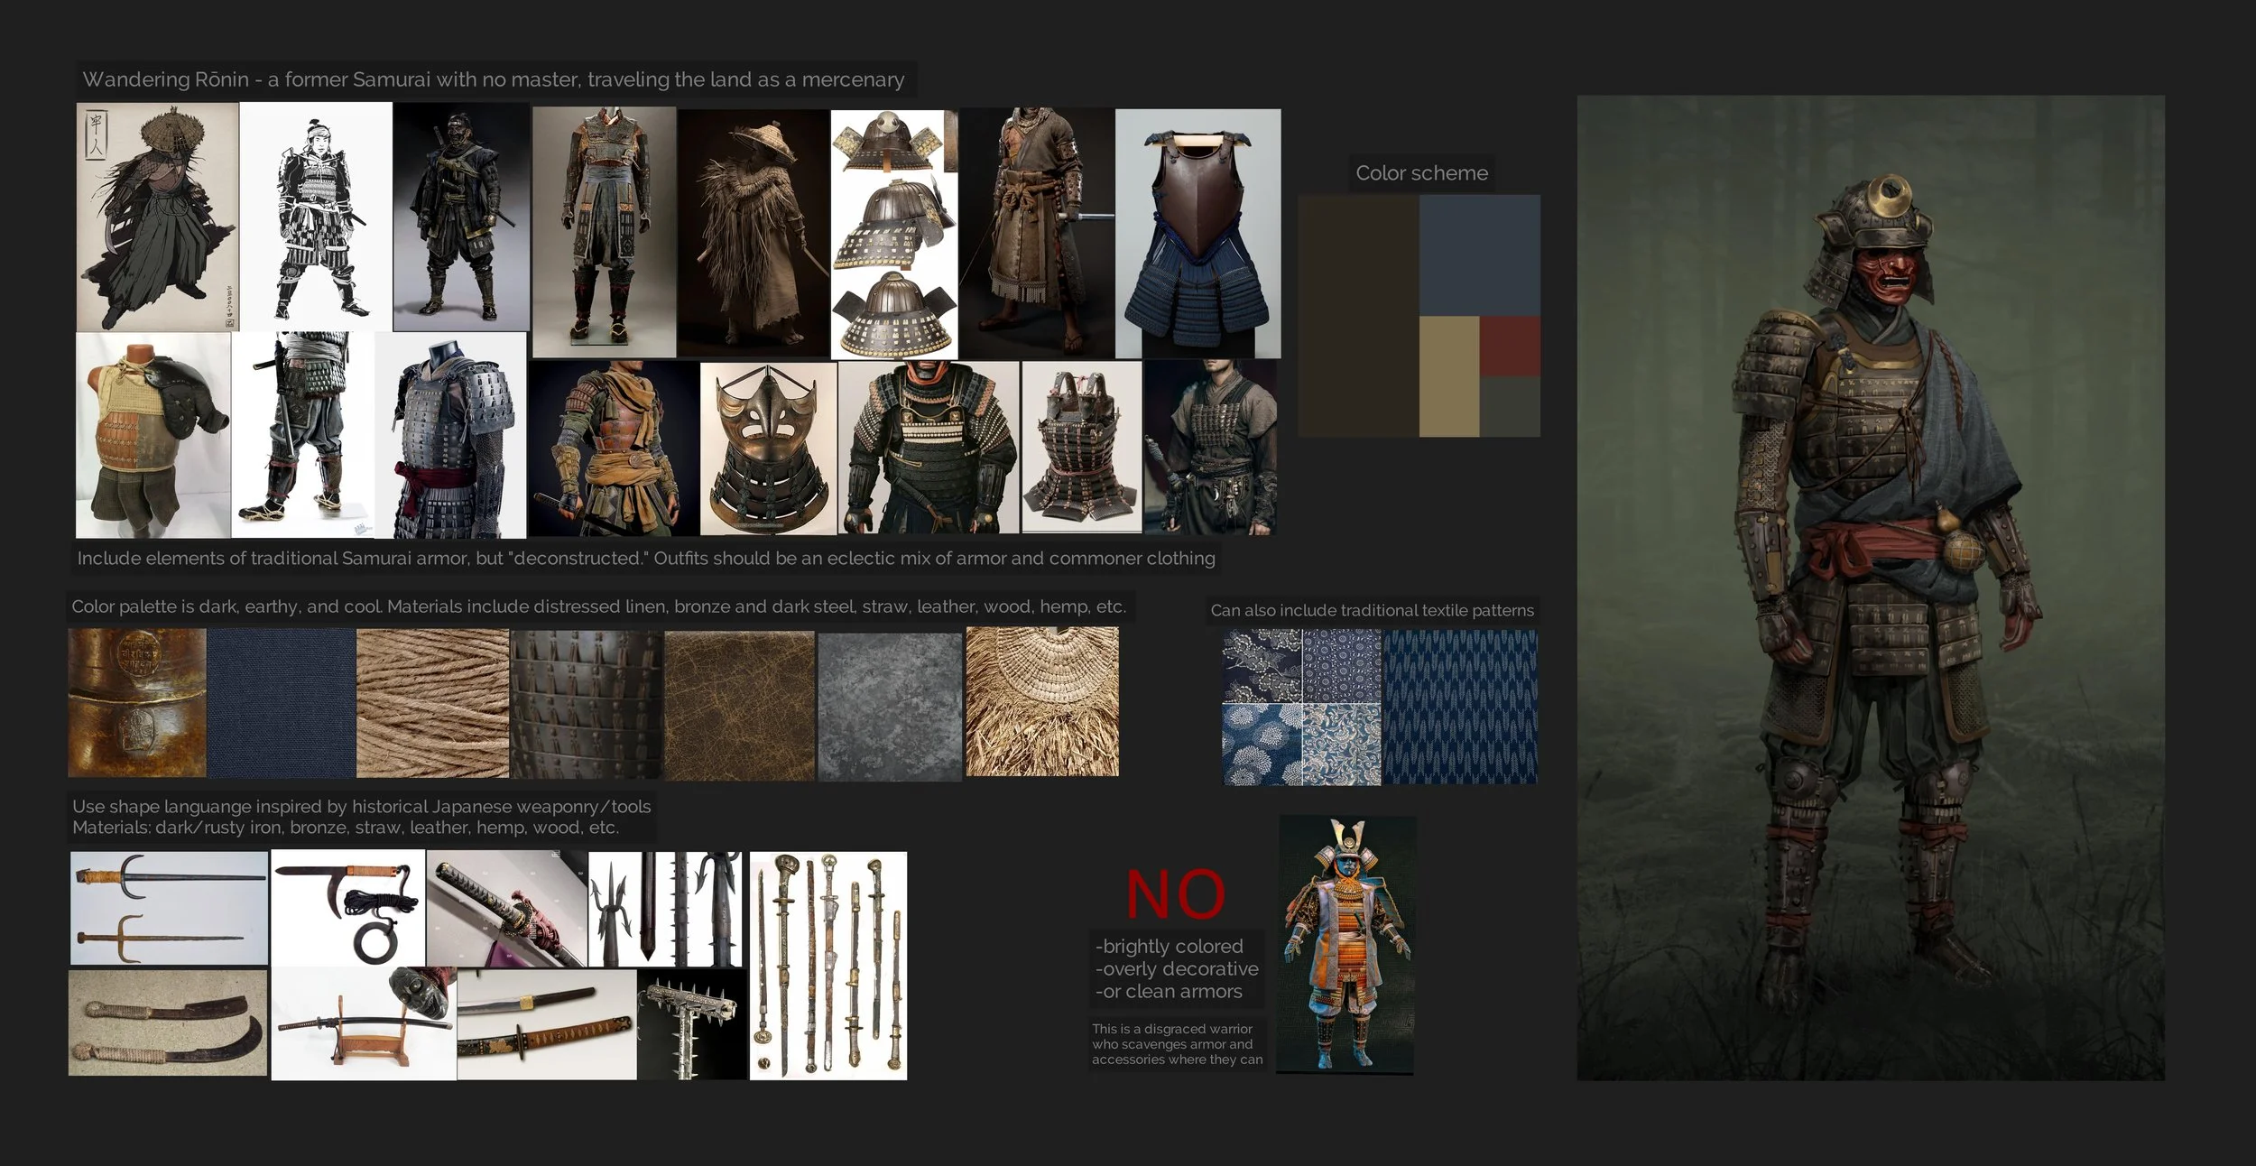The image size is (2256, 1166).
Task: Select the navy blue linen texture swatch
Action: tap(281, 704)
